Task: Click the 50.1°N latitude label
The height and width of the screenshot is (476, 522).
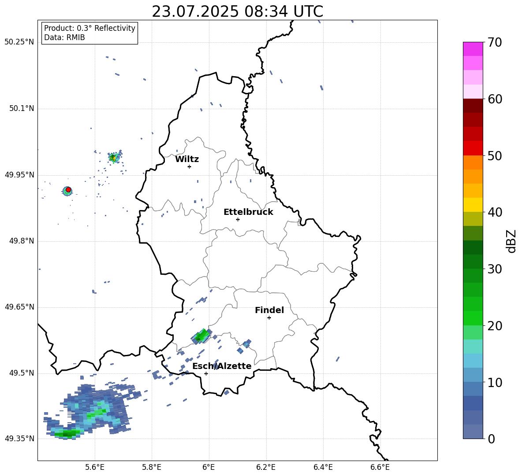Action: [x=22, y=109]
